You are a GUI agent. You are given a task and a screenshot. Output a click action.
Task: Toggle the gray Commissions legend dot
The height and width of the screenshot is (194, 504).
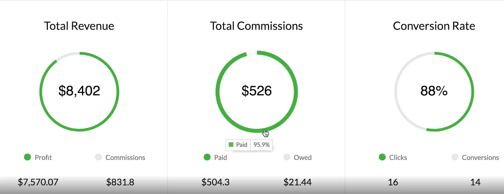click(98, 157)
